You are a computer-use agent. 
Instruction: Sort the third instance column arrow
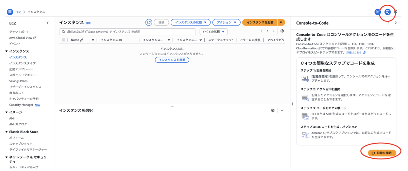(x=169, y=40)
